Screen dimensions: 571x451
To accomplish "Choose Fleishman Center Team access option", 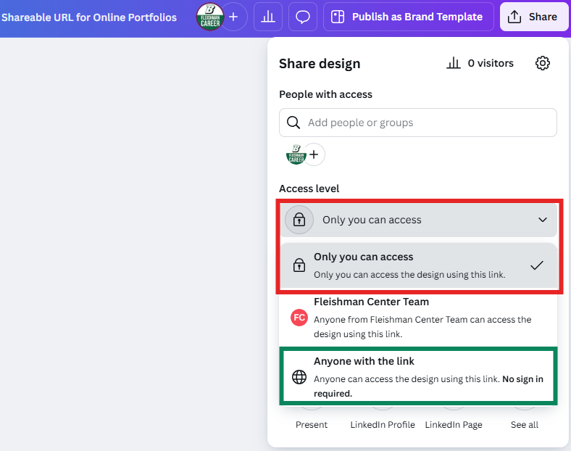I will pos(418,318).
